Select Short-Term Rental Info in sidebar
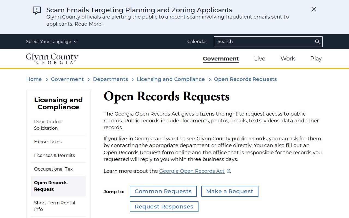Screen dimensions: 349x218 [x=58, y=206]
